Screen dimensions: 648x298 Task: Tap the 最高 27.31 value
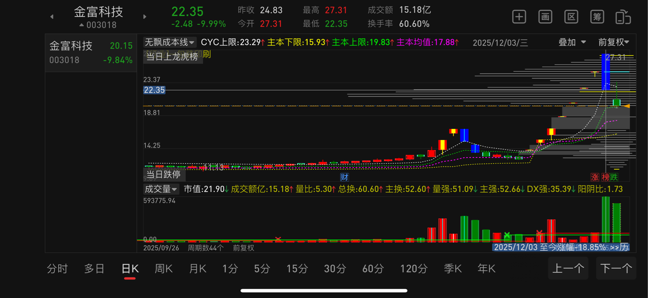pos(336,10)
